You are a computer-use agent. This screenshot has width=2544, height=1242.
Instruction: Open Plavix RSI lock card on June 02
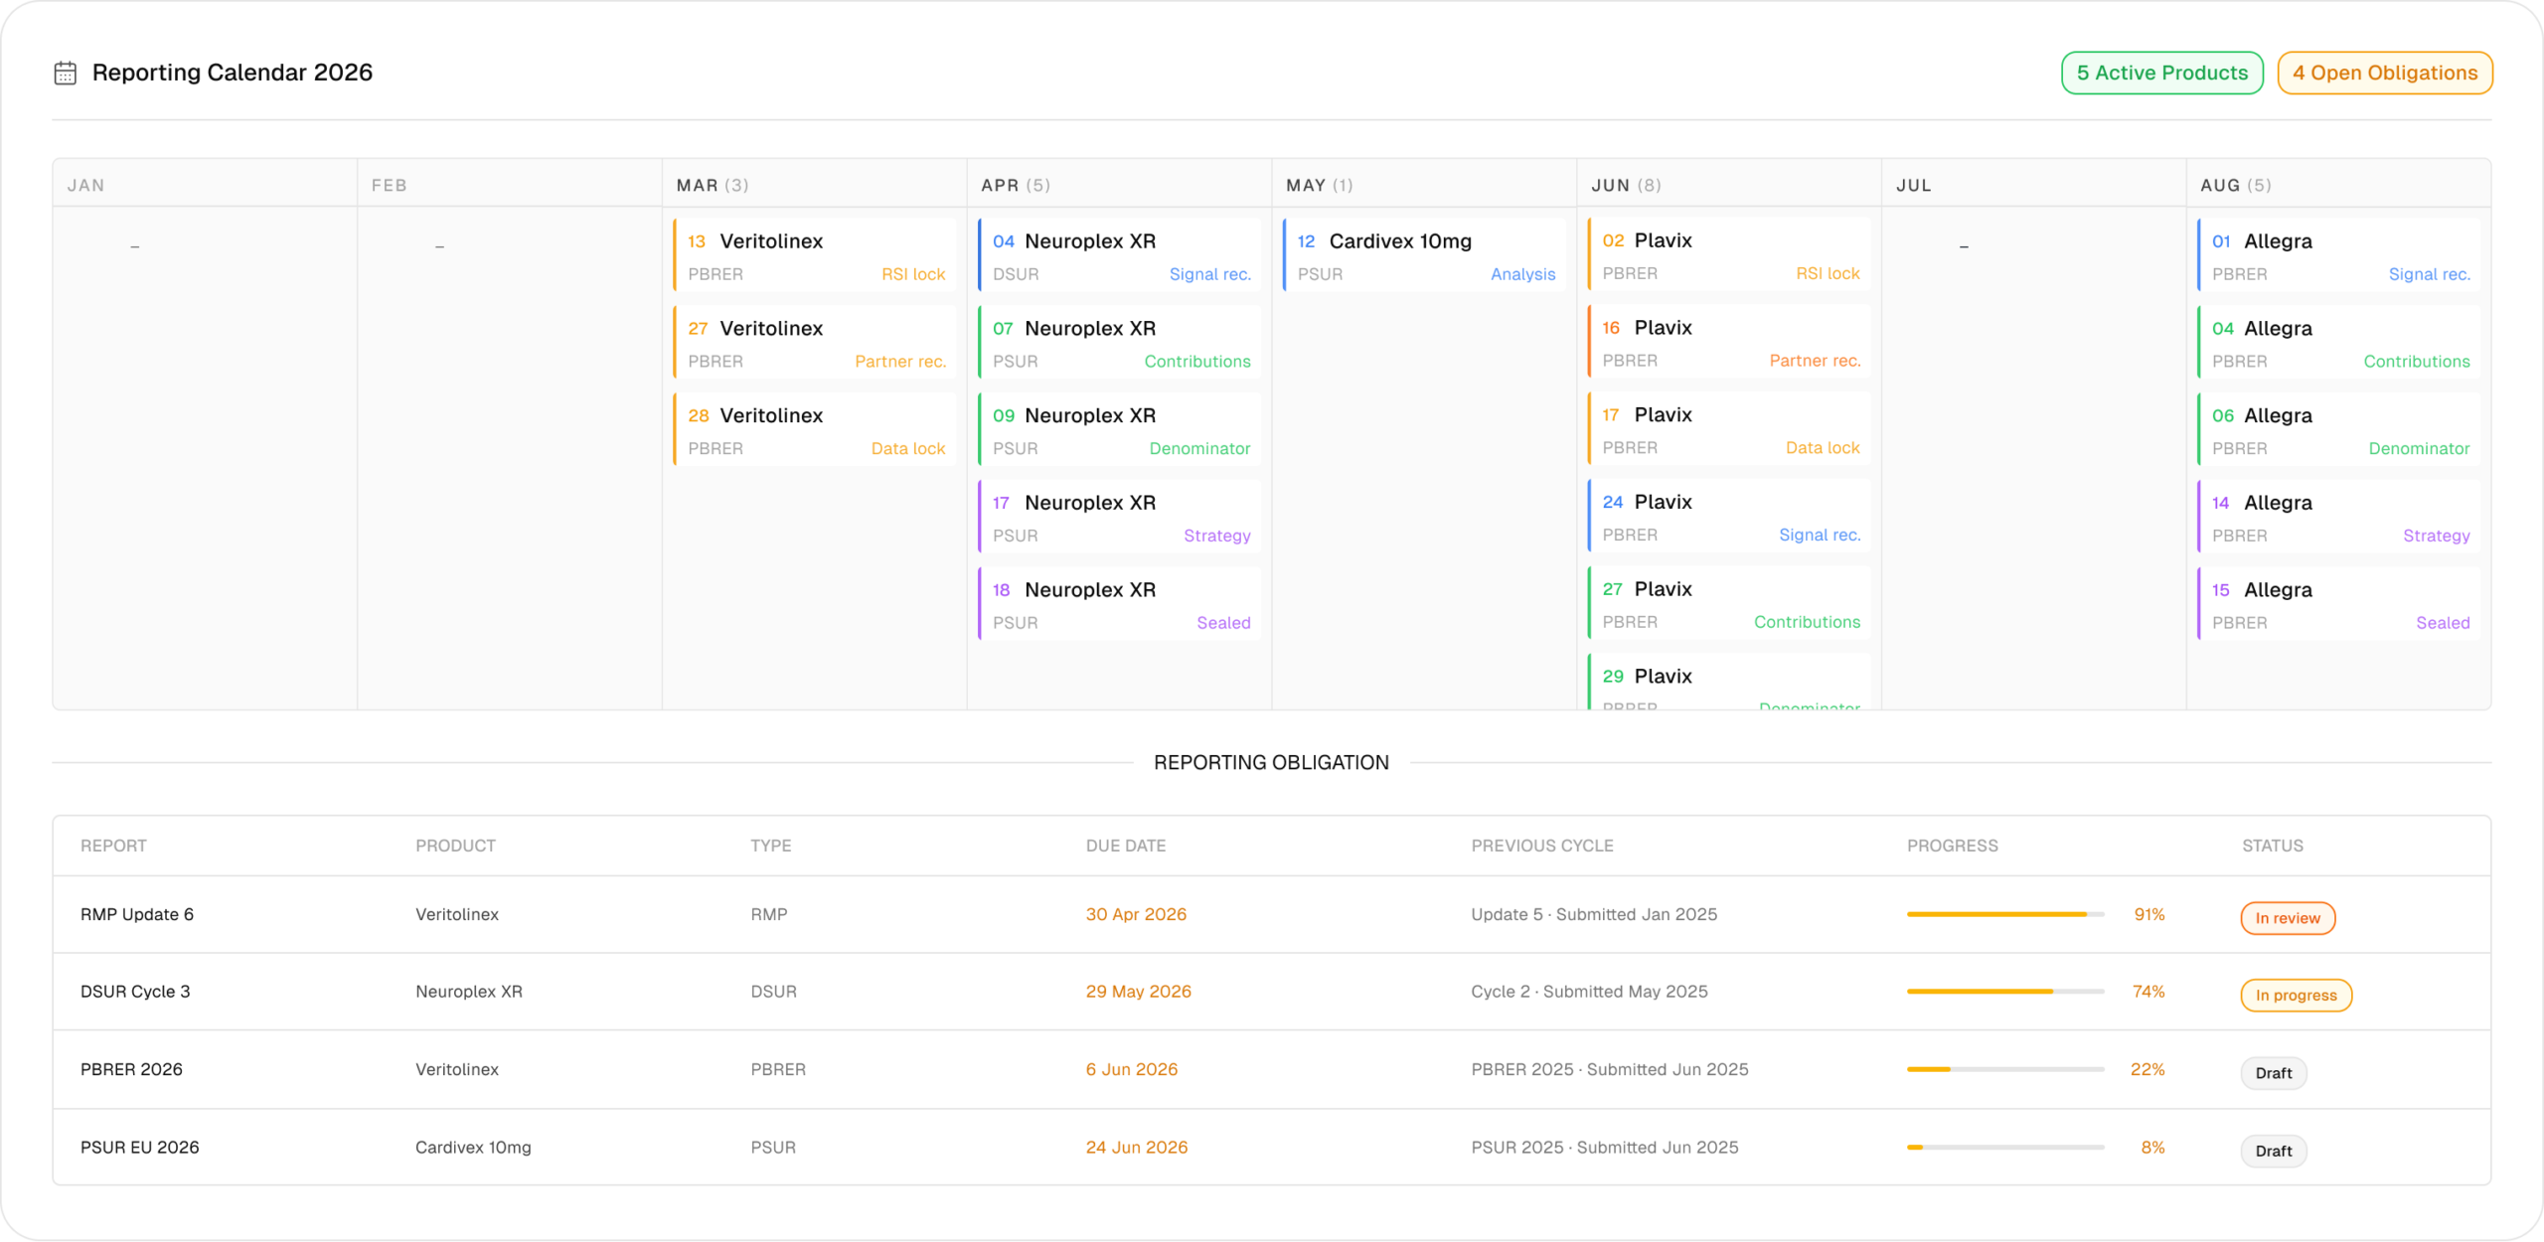pyautogui.click(x=1729, y=254)
